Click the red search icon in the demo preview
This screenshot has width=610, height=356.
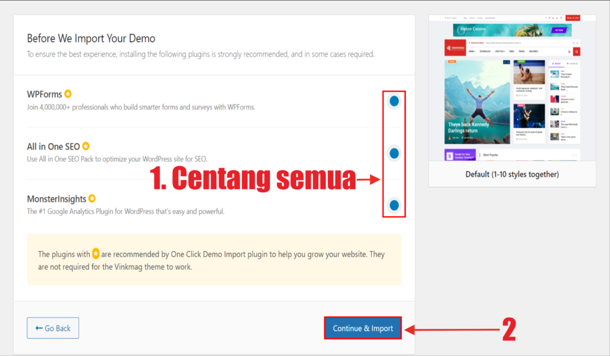(577, 52)
